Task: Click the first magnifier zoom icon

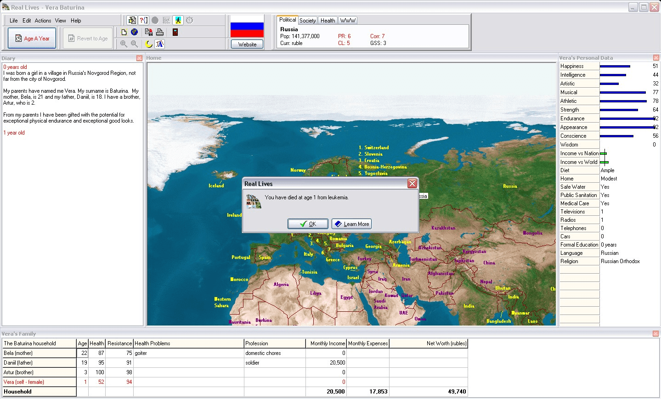Action: pos(124,44)
